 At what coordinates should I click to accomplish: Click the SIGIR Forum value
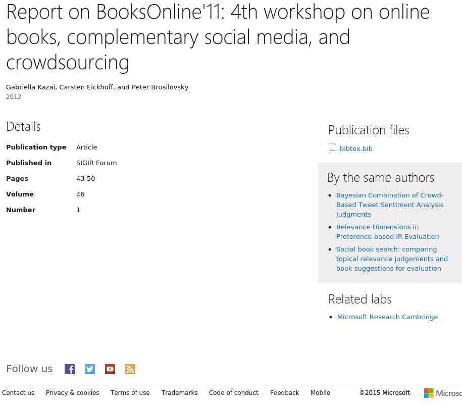coord(96,163)
